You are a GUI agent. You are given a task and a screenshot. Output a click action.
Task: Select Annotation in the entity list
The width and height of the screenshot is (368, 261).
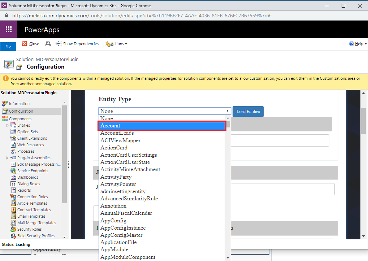point(162,206)
